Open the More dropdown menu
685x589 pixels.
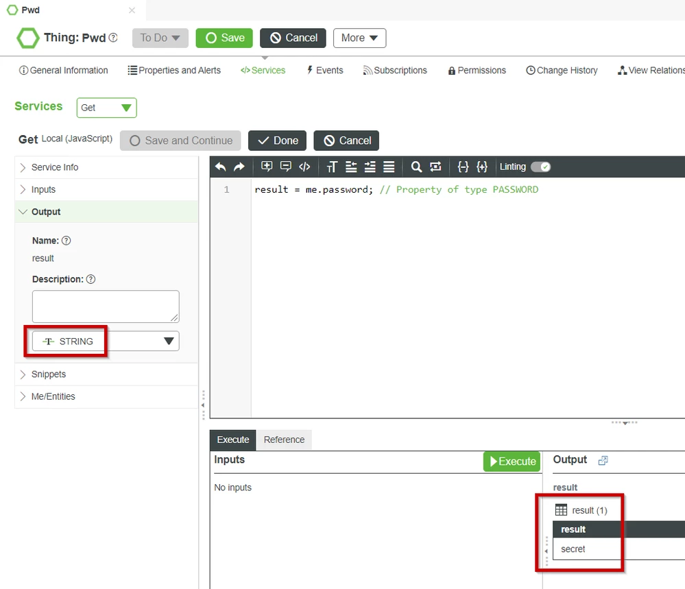(359, 38)
